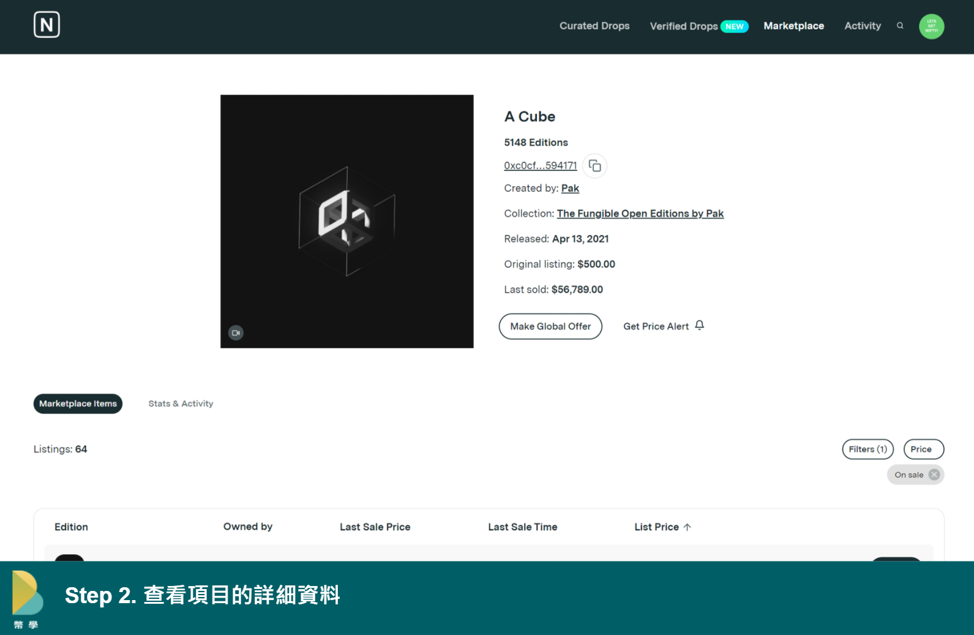The image size is (974, 635).
Task: Open creator Pak profile link
Action: [x=570, y=189]
